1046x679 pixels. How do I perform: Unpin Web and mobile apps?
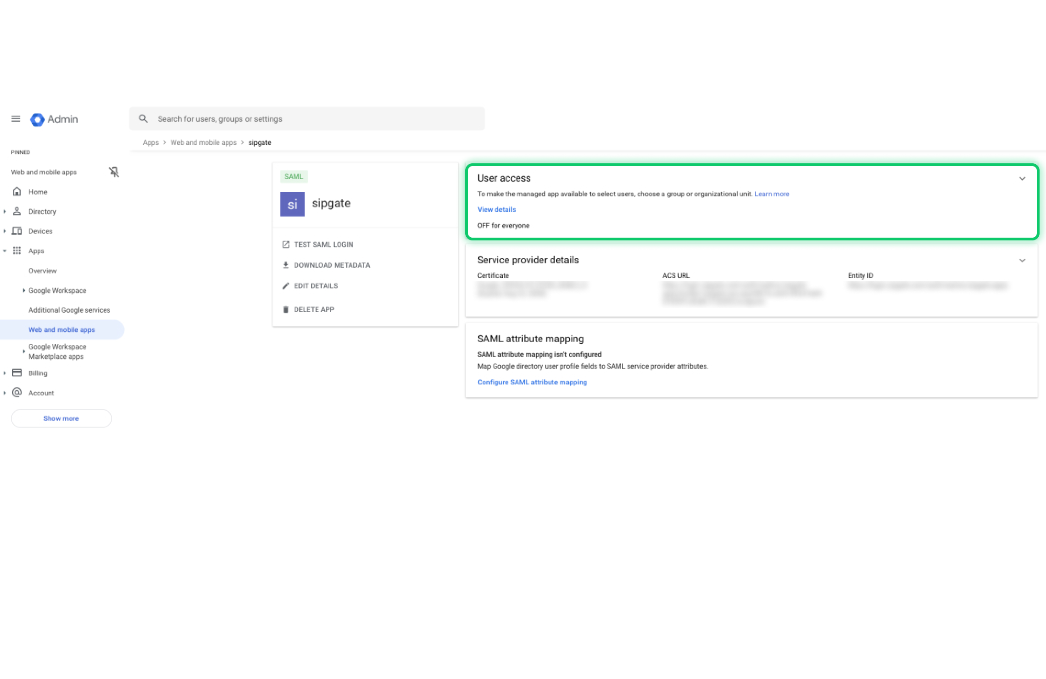point(114,172)
